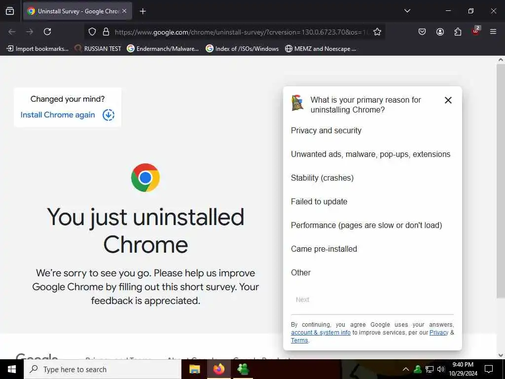This screenshot has height=379, width=505.
Task: Open network status tray icon
Action: point(430,369)
